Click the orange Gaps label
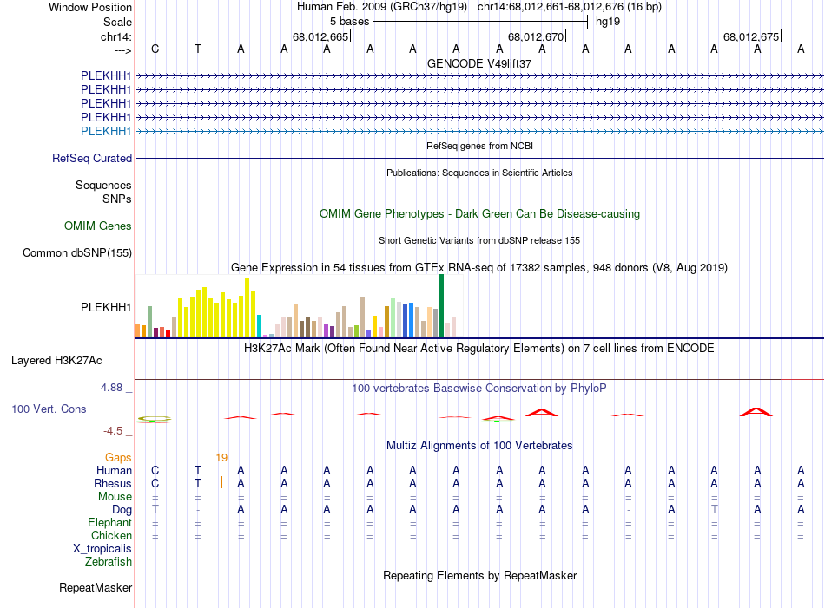 (x=118, y=458)
